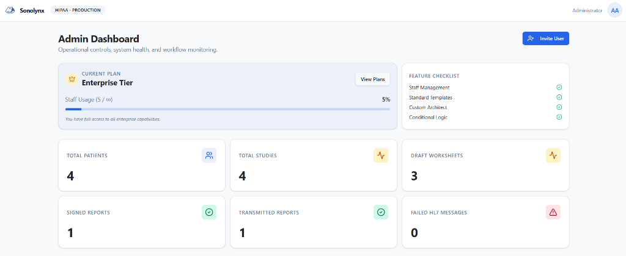Click the HIPAA · PRODUCTION badge
This screenshot has width=626, height=256.
coord(78,10)
